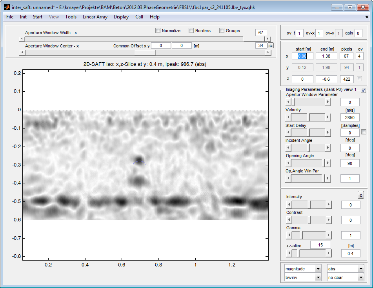Click the xz-slice position field 0.4
The height and width of the screenshot is (288, 373).
[x=350, y=253]
